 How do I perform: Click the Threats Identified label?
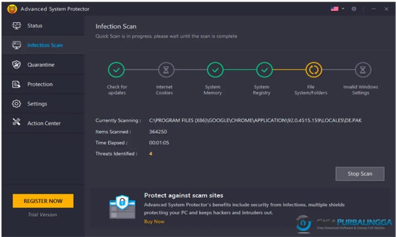click(x=116, y=154)
